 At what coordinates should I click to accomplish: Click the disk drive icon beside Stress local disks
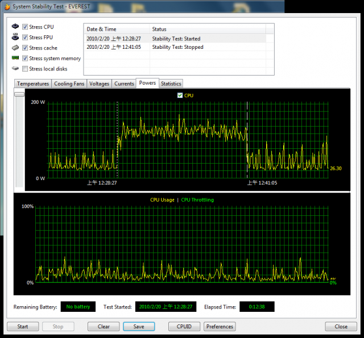pyautogui.click(x=15, y=68)
